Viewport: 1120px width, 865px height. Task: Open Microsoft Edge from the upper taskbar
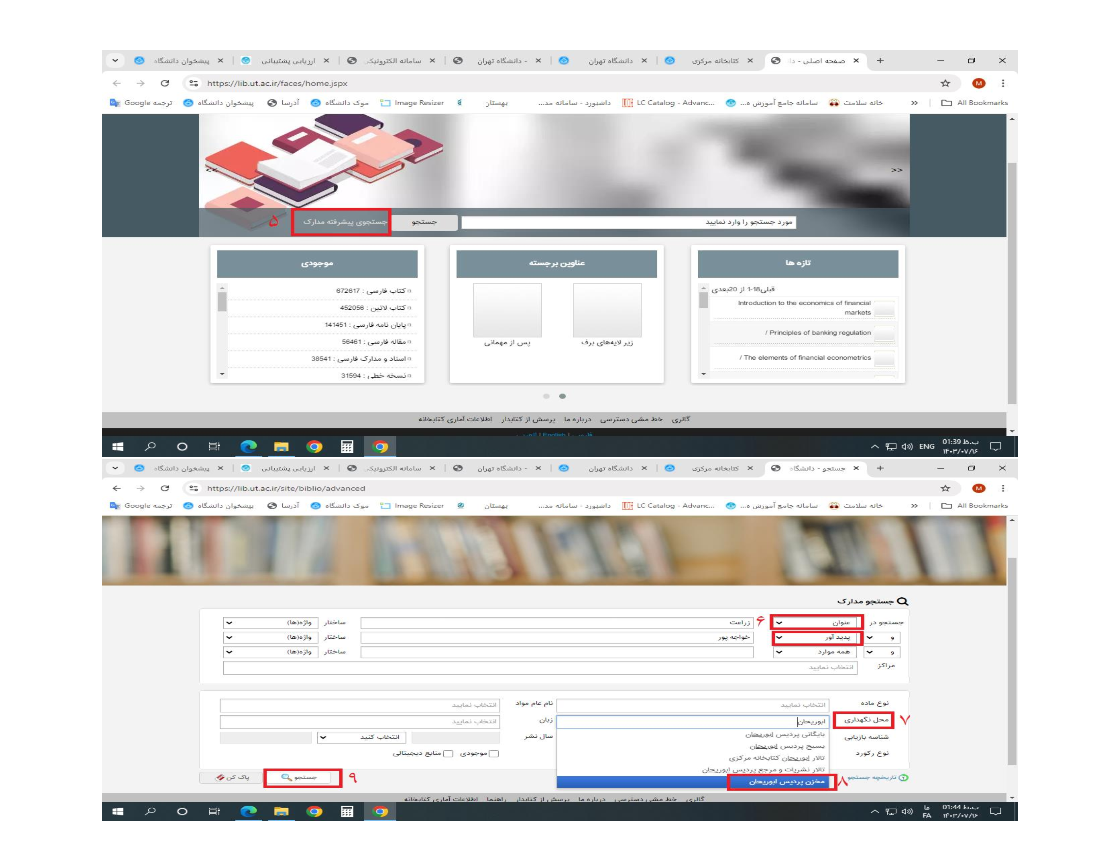[x=249, y=446]
